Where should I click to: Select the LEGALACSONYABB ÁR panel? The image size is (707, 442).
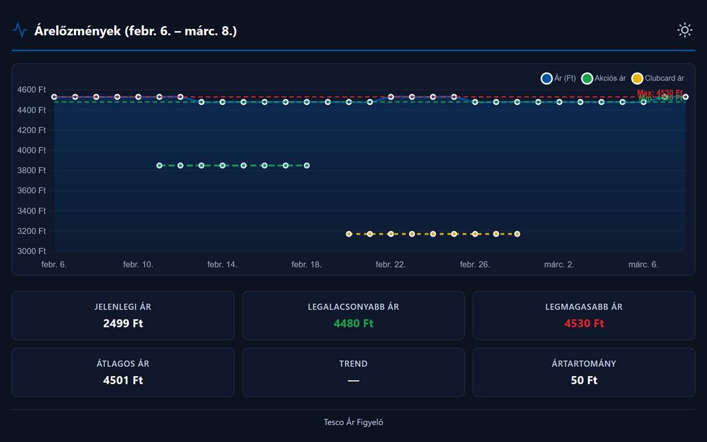point(353,315)
